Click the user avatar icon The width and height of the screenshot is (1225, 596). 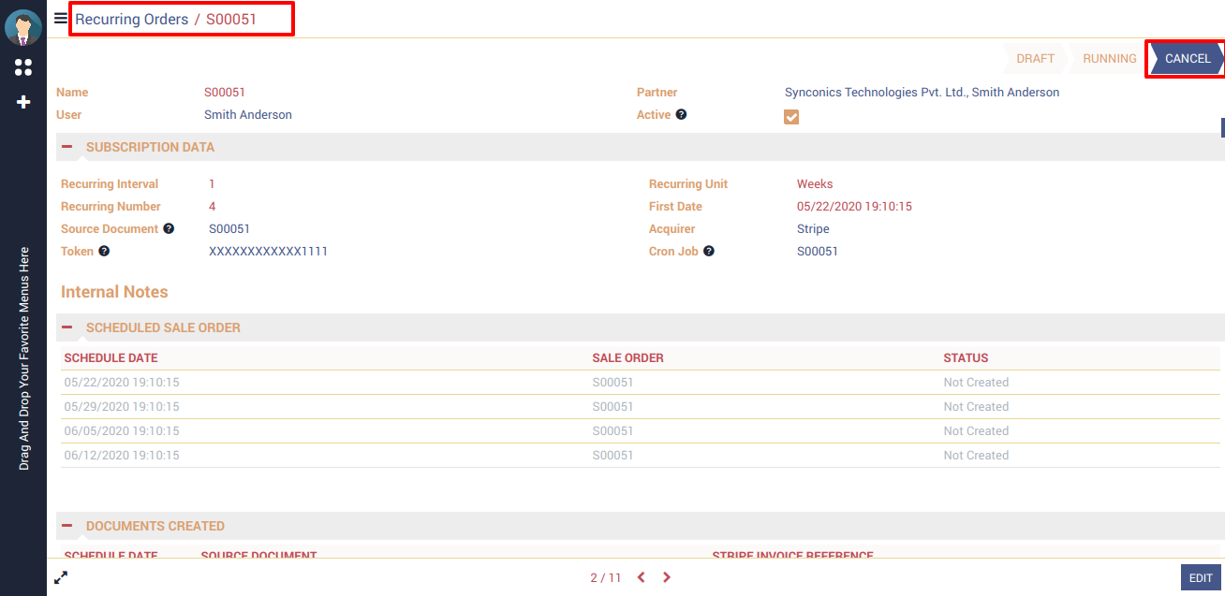pyautogui.click(x=23, y=27)
